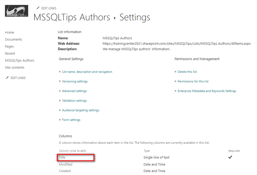Click the top EDIT LINKS pencil icon

coord(38,8)
